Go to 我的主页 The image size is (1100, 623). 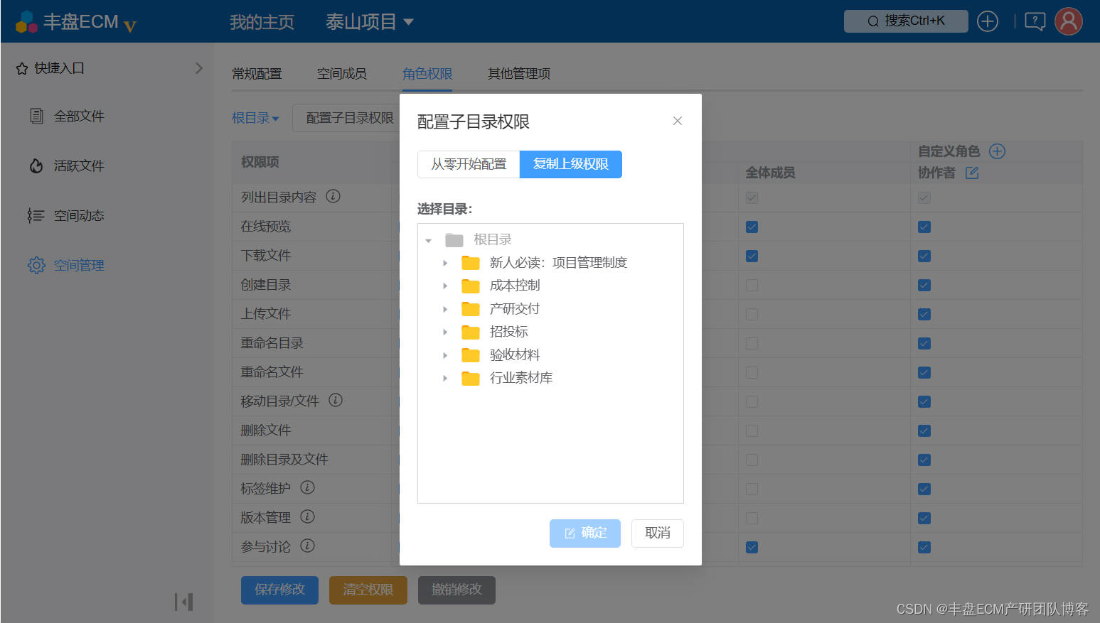coord(262,22)
